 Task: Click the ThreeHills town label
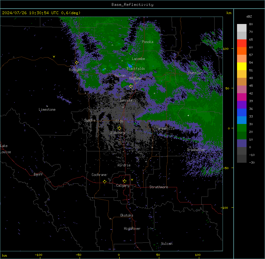point(165,129)
